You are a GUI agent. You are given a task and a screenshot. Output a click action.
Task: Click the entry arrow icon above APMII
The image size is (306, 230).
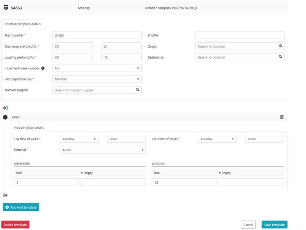(x=5, y=108)
